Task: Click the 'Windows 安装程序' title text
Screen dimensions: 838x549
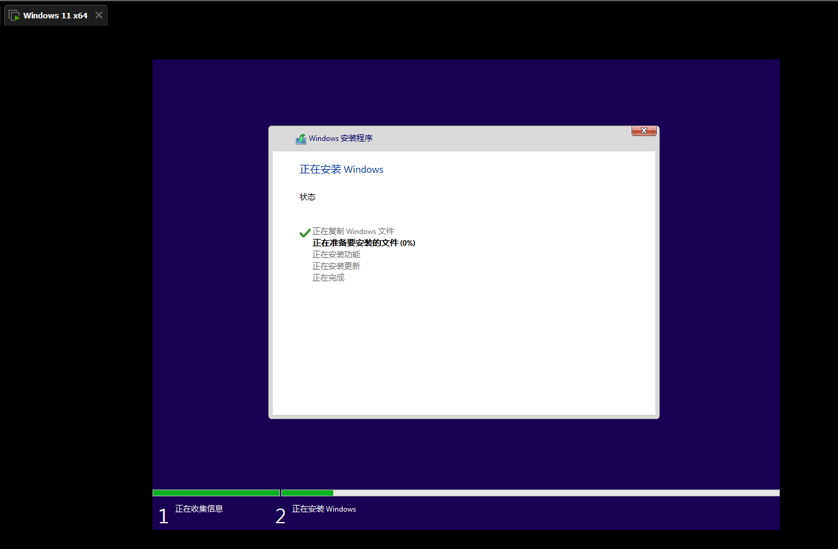Action: click(x=341, y=138)
